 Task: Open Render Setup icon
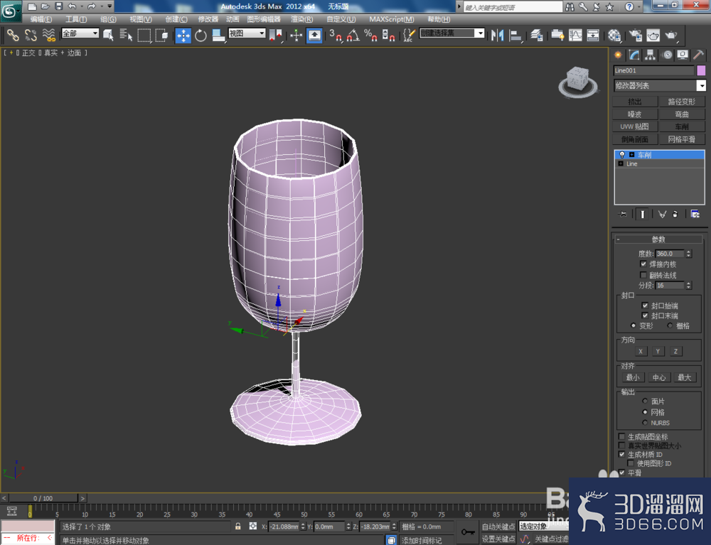(636, 36)
